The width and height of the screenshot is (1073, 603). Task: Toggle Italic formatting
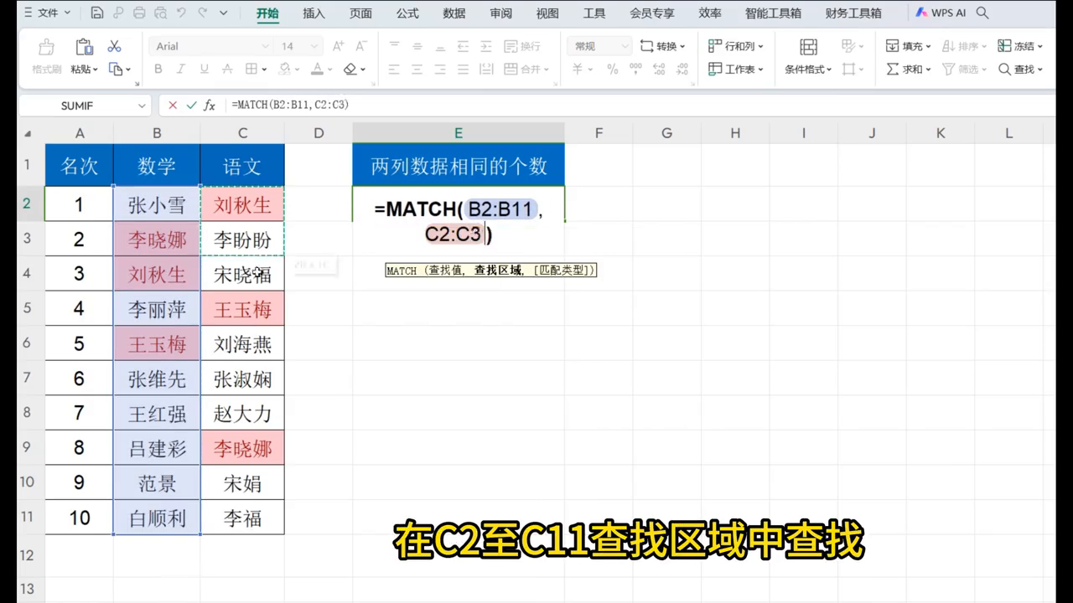pyautogui.click(x=181, y=70)
